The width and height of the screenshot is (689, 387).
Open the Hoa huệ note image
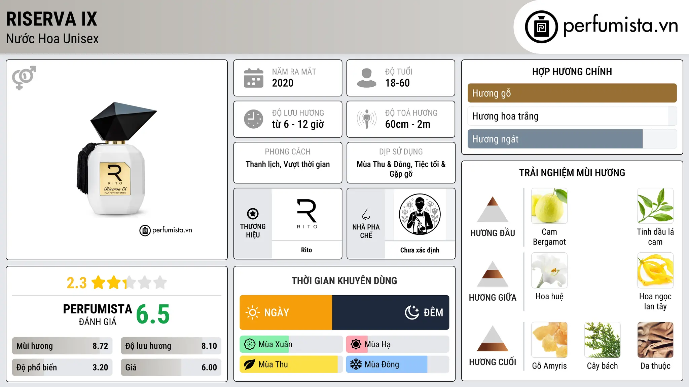pyautogui.click(x=549, y=270)
